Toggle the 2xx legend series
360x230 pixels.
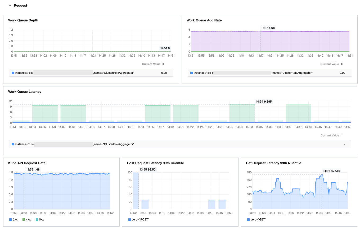coord(13,219)
